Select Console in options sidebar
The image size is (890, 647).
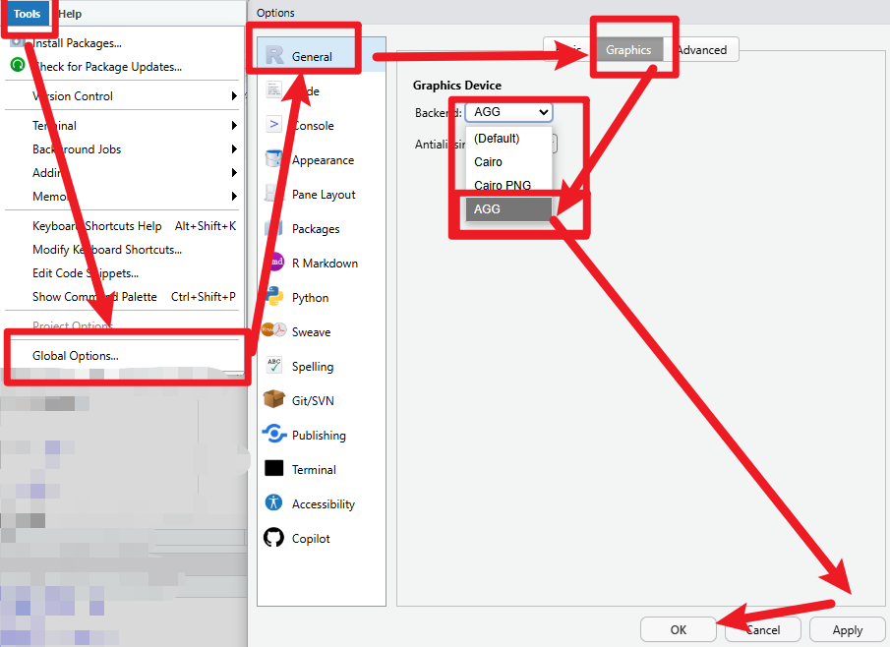click(x=314, y=126)
